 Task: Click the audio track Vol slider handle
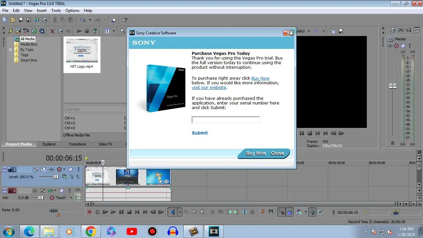40,198
